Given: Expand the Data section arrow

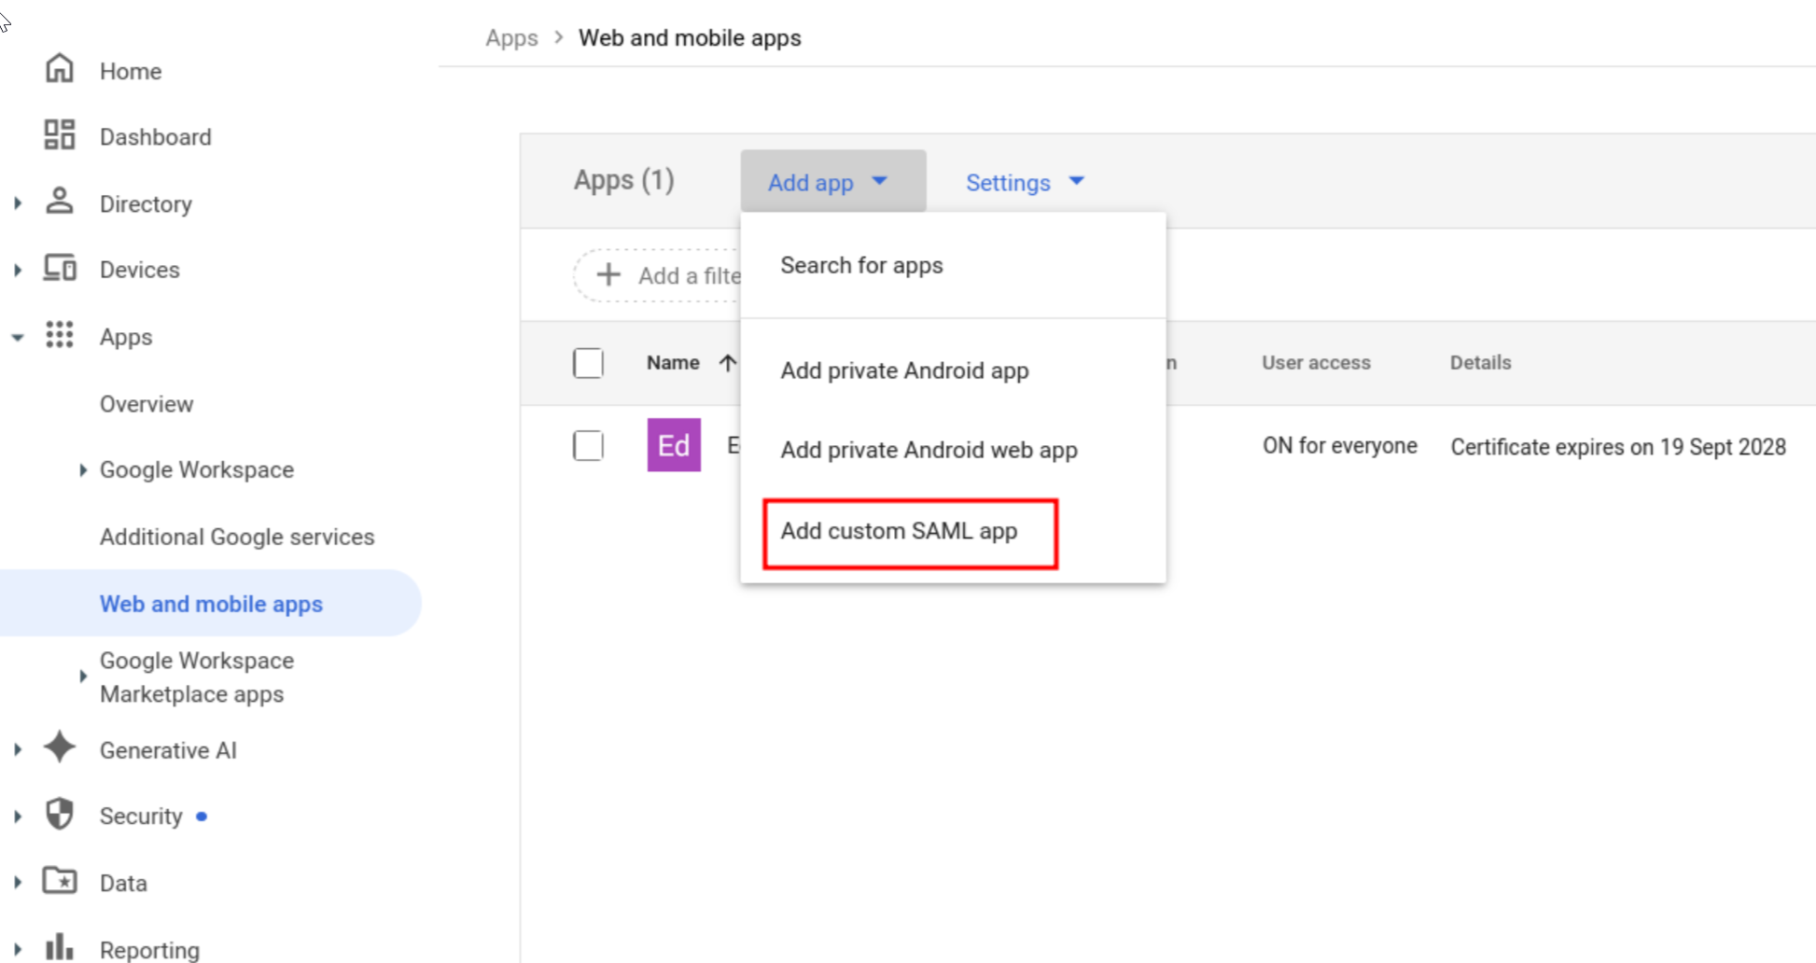Looking at the screenshot, I should click(x=18, y=882).
